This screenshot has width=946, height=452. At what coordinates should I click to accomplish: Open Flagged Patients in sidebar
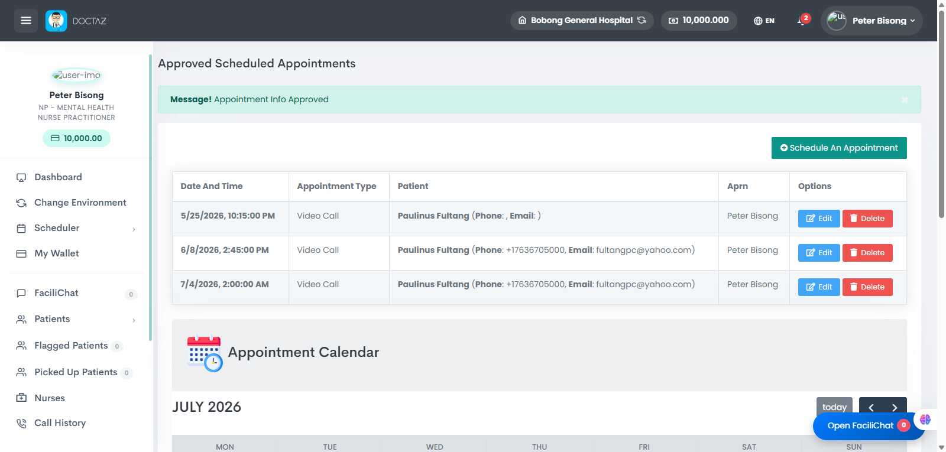[71, 346]
